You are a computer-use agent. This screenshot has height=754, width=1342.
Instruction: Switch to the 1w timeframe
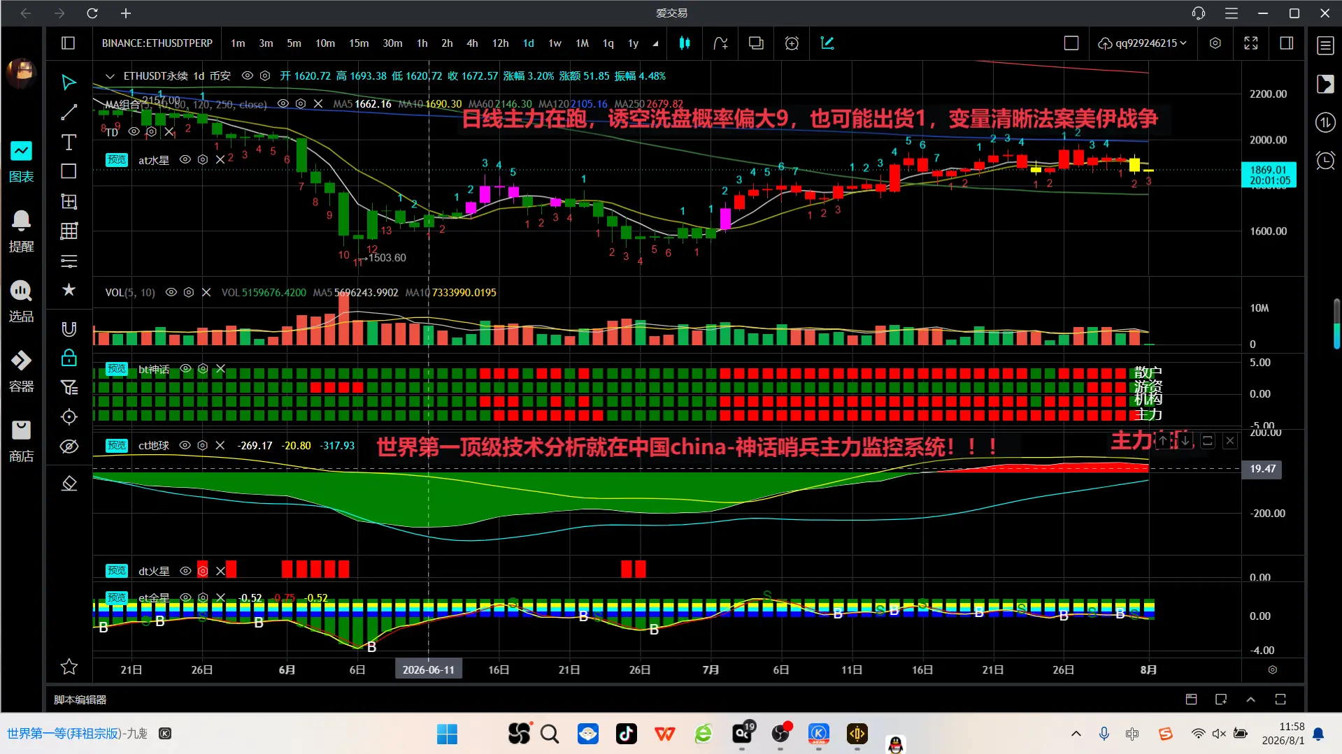(x=555, y=43)
